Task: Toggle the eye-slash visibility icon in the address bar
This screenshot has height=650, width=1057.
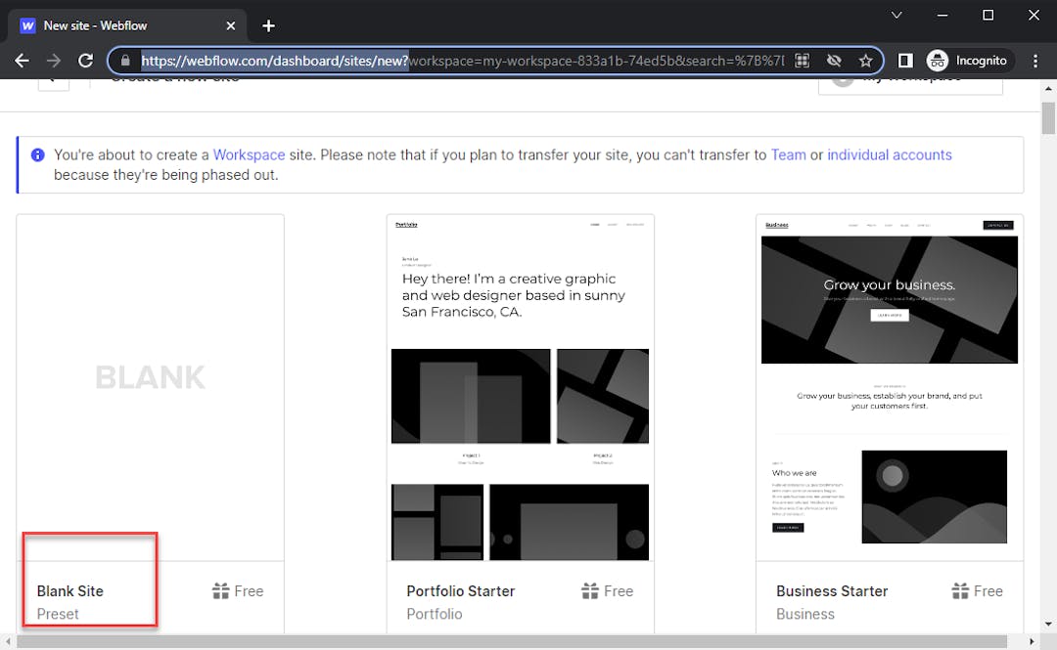Action: coord(834,60)
